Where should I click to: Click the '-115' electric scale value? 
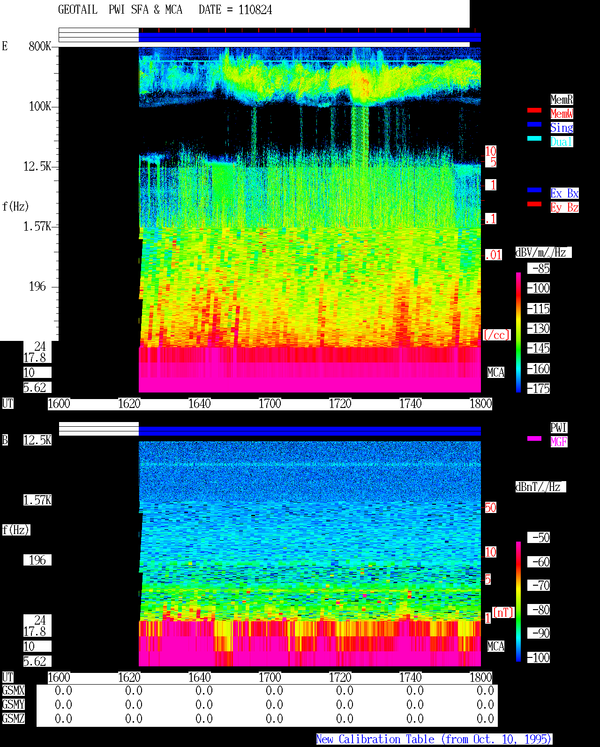539,309
